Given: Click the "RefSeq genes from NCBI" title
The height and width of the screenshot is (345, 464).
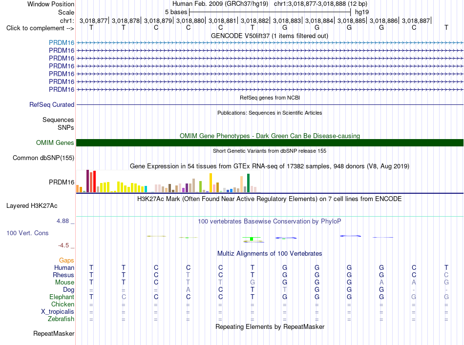Looking at the screenshot, I should click(270, 98).
